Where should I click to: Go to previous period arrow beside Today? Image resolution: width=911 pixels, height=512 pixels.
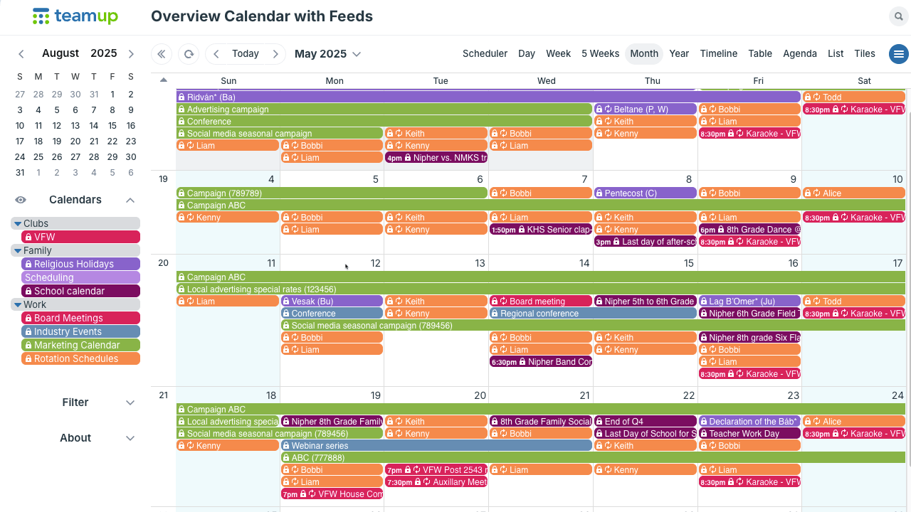click(216, 54)
